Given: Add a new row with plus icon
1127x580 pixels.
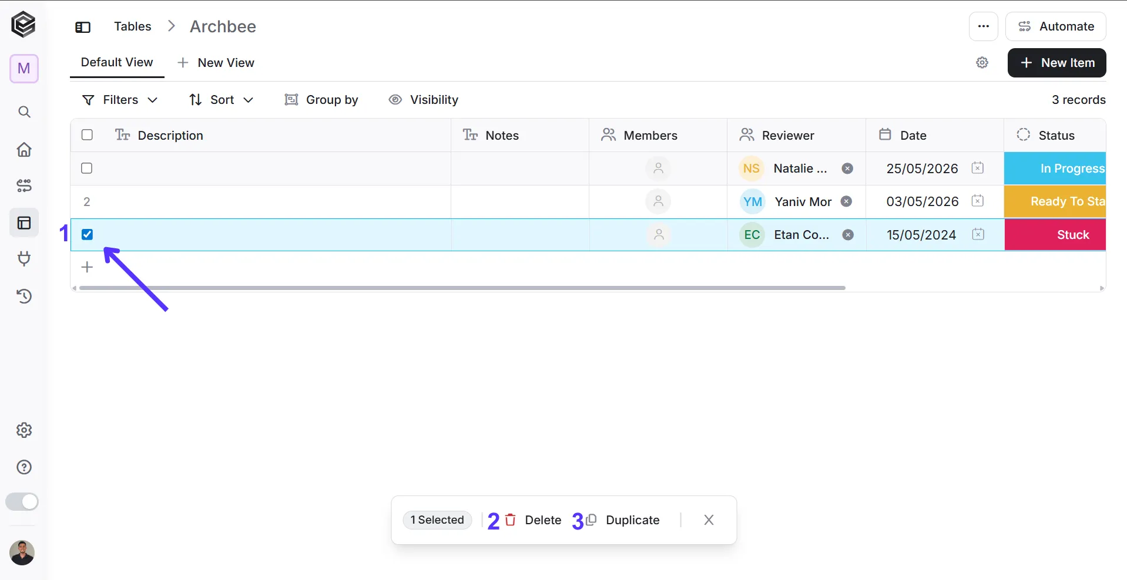Looking at the screenshot, I should tap(87, 267).
